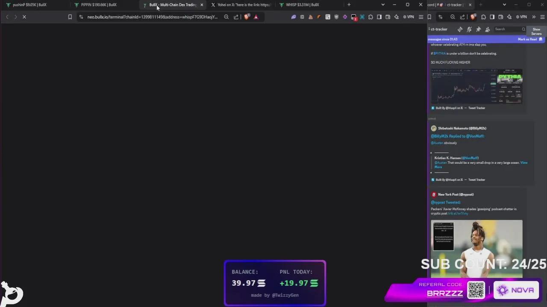
Task: Toggle the Show Servers panel
Action: (x=536, y=32)
